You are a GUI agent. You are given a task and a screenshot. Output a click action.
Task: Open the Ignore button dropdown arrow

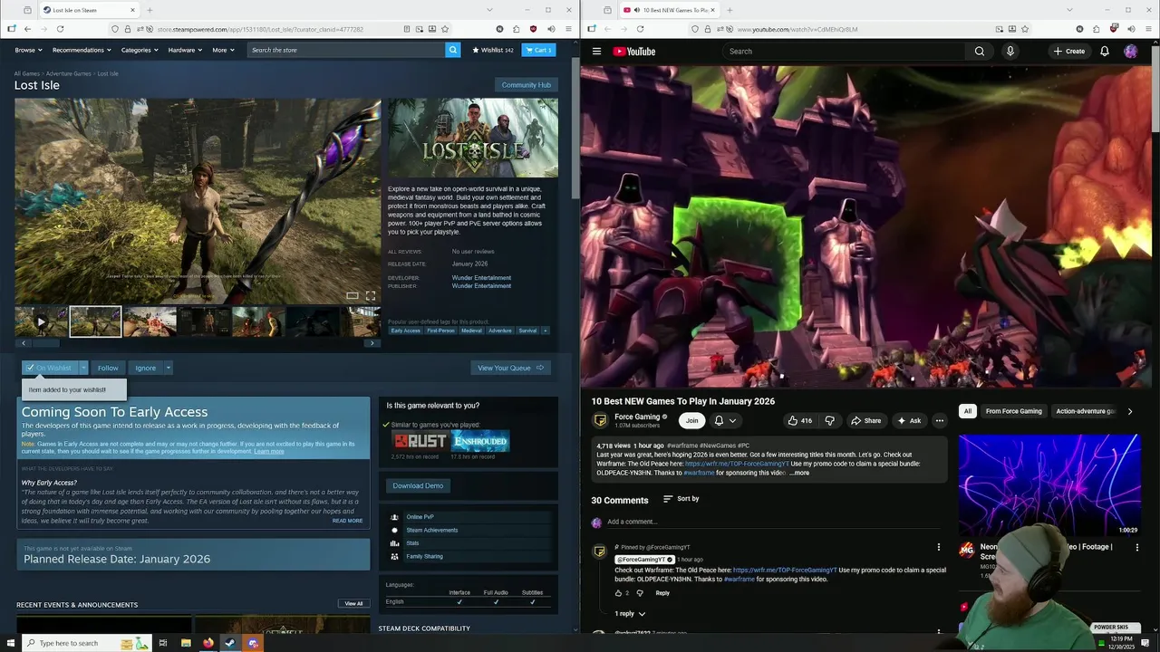tap(168, 368)
